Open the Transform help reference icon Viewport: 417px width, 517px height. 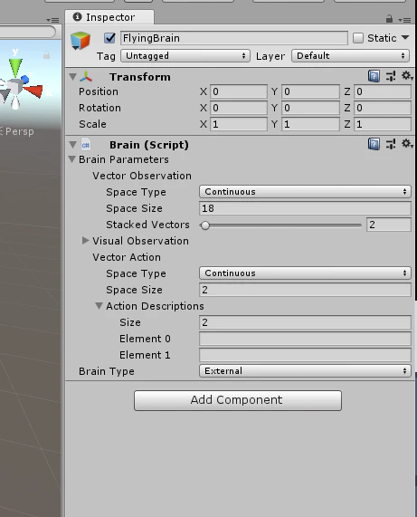pos(374,76)
